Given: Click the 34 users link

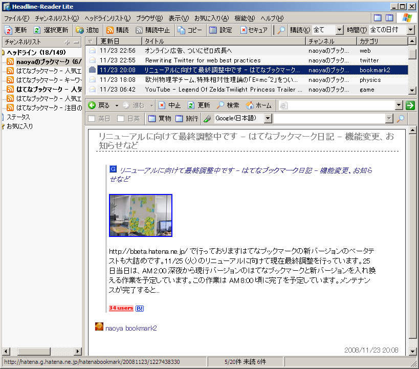Looking at the screenshot, I should (121, 308).
